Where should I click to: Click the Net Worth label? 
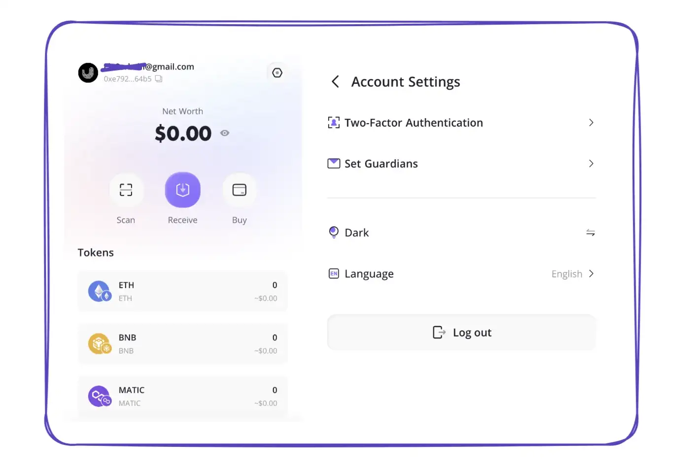pos(183,111)
